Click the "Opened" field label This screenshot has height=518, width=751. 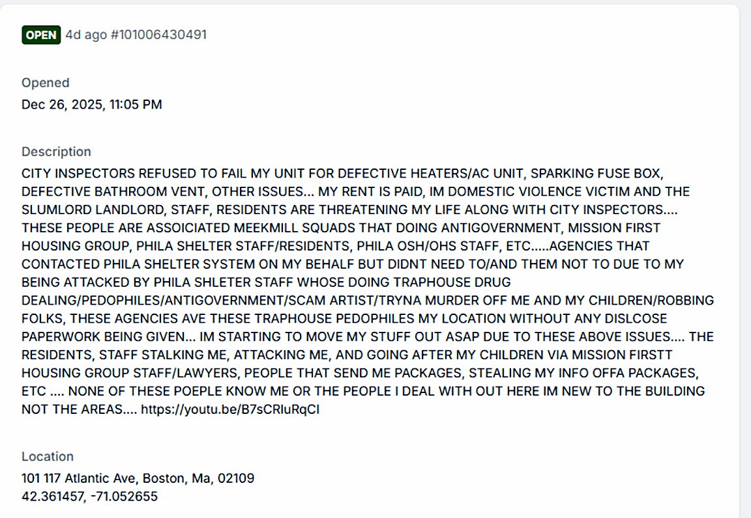click(x=46, y=83)
